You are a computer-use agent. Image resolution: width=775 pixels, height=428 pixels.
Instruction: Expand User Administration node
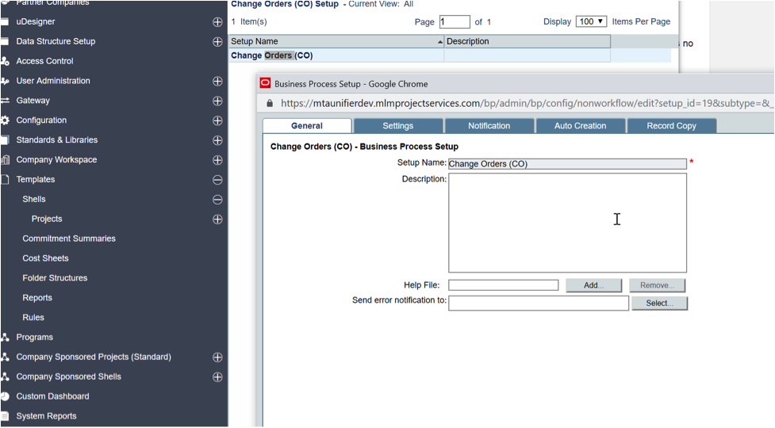(x=217, y=81)
